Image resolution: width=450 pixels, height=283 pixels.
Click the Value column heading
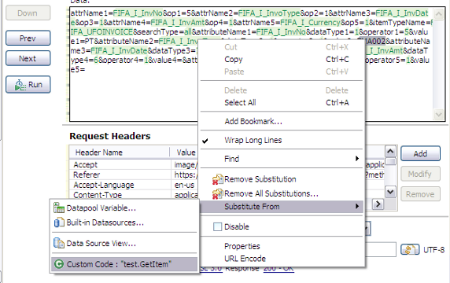186,153
